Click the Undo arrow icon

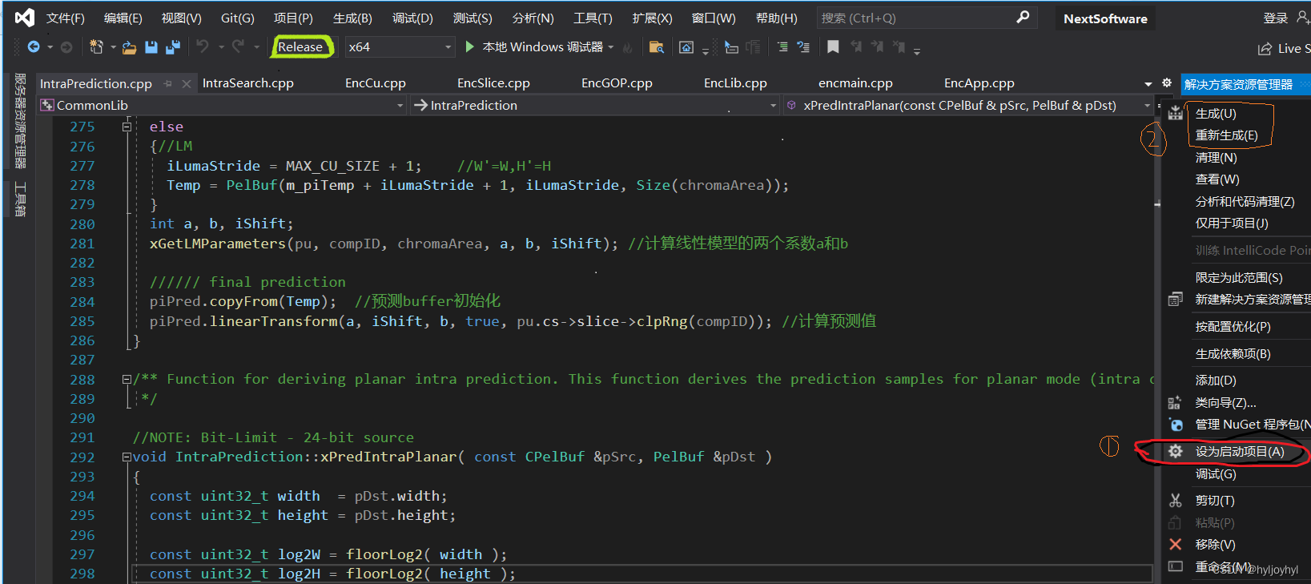203,46
